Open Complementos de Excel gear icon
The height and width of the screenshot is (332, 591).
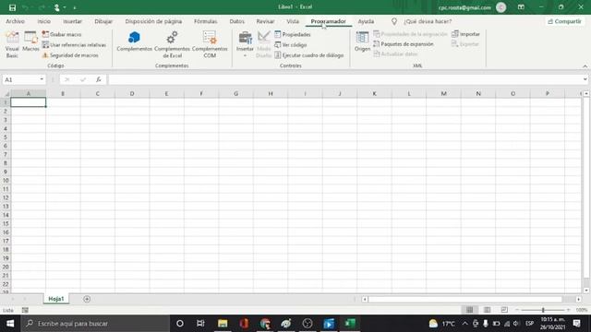click(x=172, y=44)
